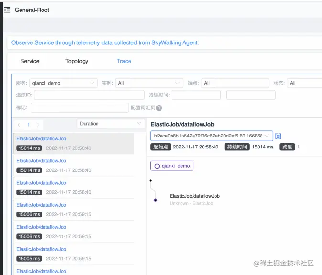This screenshot has width=322, height=275.
Task: Click the General-Root page title
Action: pos(32,10)
